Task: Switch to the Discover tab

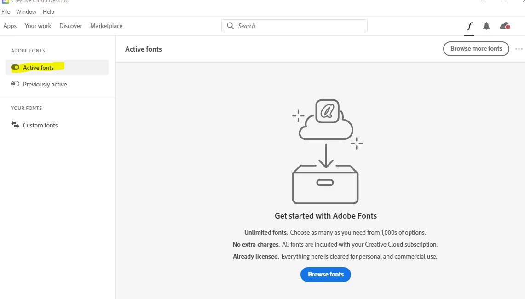Action: [71, 26]
